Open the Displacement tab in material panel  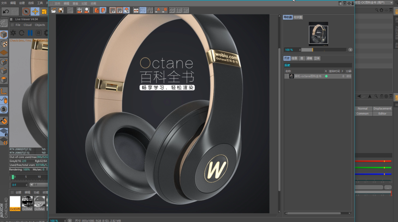point(382,108)
